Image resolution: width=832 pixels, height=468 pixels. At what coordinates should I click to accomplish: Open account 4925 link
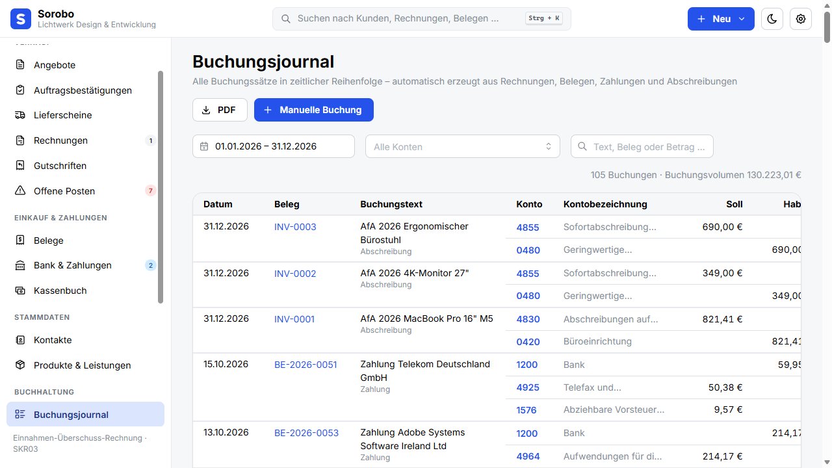(528, 387)
